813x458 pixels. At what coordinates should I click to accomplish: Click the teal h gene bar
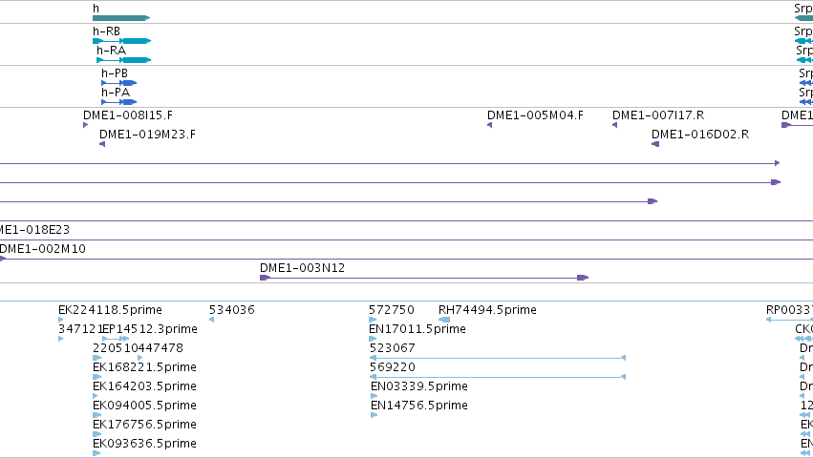pyautogui.click(x=121, y=18)
